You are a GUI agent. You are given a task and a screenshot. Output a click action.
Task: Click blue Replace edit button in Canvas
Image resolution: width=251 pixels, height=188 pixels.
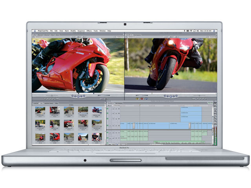[x=146, y=99]
